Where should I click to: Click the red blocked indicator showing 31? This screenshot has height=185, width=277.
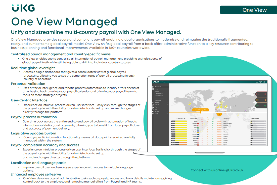coord(261,94)
